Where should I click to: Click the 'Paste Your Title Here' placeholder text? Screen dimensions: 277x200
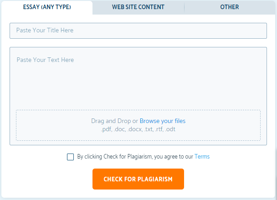[45, 31]
